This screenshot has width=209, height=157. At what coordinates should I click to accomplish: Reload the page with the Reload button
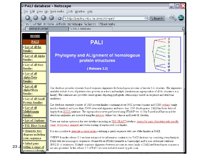(43, 18)
